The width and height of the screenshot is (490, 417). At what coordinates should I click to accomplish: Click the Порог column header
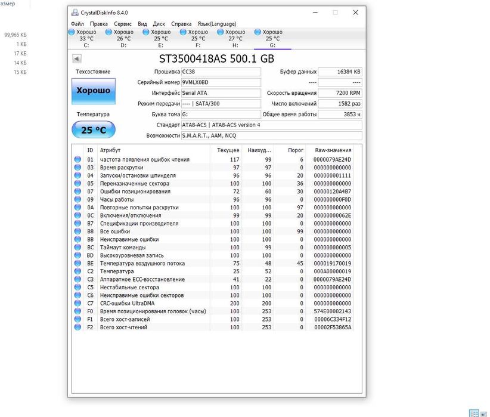click(290, 150)
